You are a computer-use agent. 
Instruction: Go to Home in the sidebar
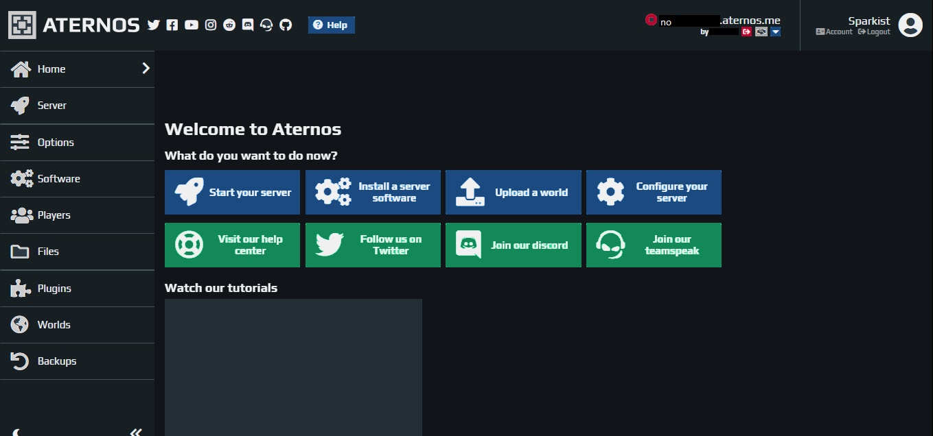[77, 69]
